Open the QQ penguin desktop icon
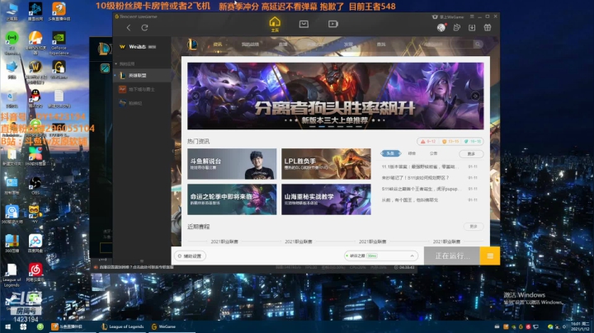 (35, 98)
